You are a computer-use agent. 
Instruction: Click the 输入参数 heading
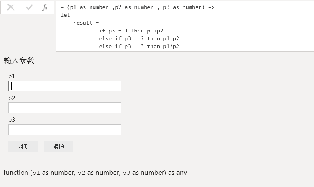tap(19, 61)
